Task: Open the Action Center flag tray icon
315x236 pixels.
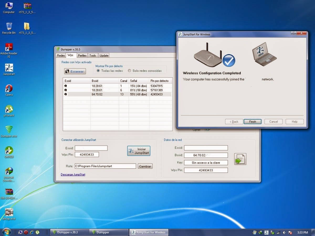Action: point(290,232)
